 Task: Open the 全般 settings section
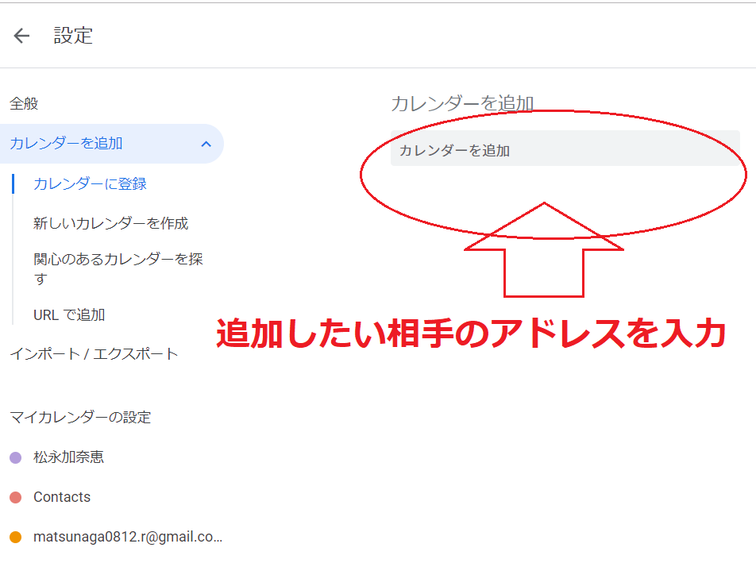click(x=24, y=104)
